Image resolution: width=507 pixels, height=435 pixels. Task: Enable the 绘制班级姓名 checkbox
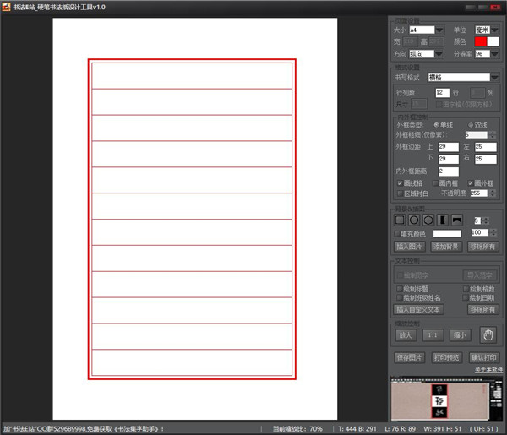tap(400, 297)
